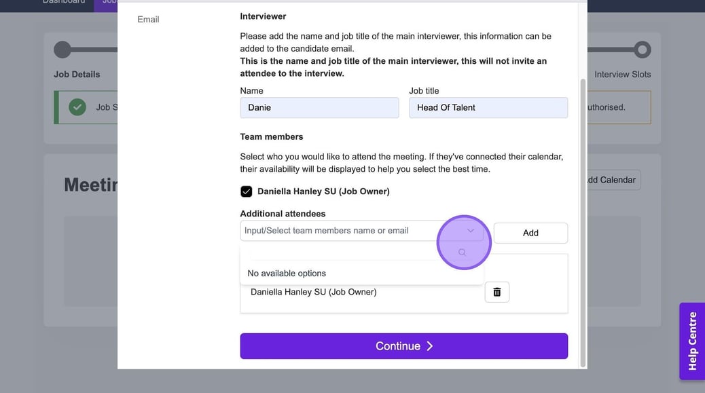The height and width of the screenshot is (393, 705).
Task: Select the Email item in the sidebar
Action: click(148, 20)
